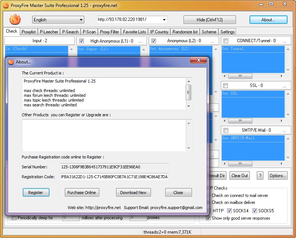Click the Options... button
The height and width of the screenshot is (238, 296).
278,176
